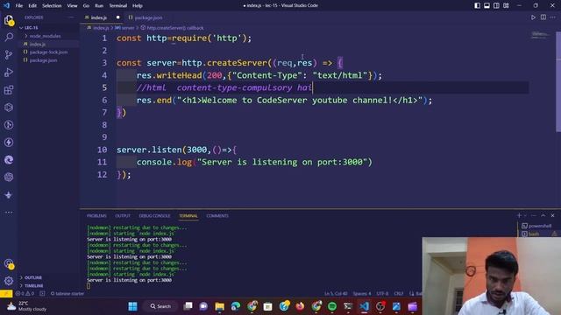561x315 pixels.
Task: Open the View menu
Action: (x=72, y=5)
